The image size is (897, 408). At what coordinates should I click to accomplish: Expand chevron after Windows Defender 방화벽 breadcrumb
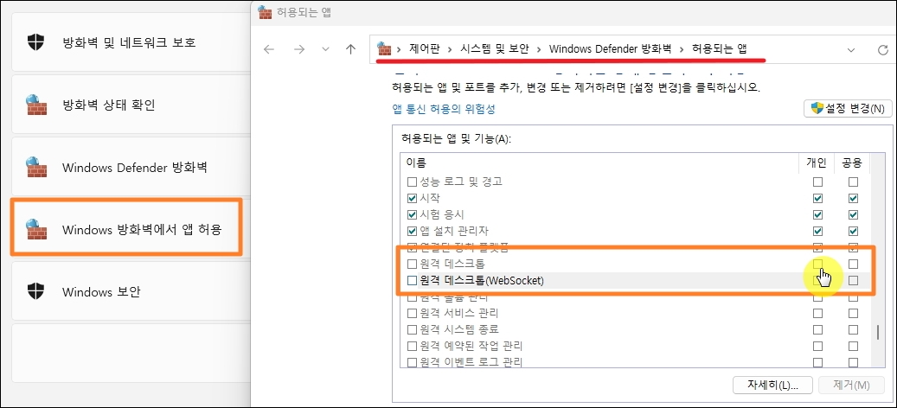click(x=682, y=50)
